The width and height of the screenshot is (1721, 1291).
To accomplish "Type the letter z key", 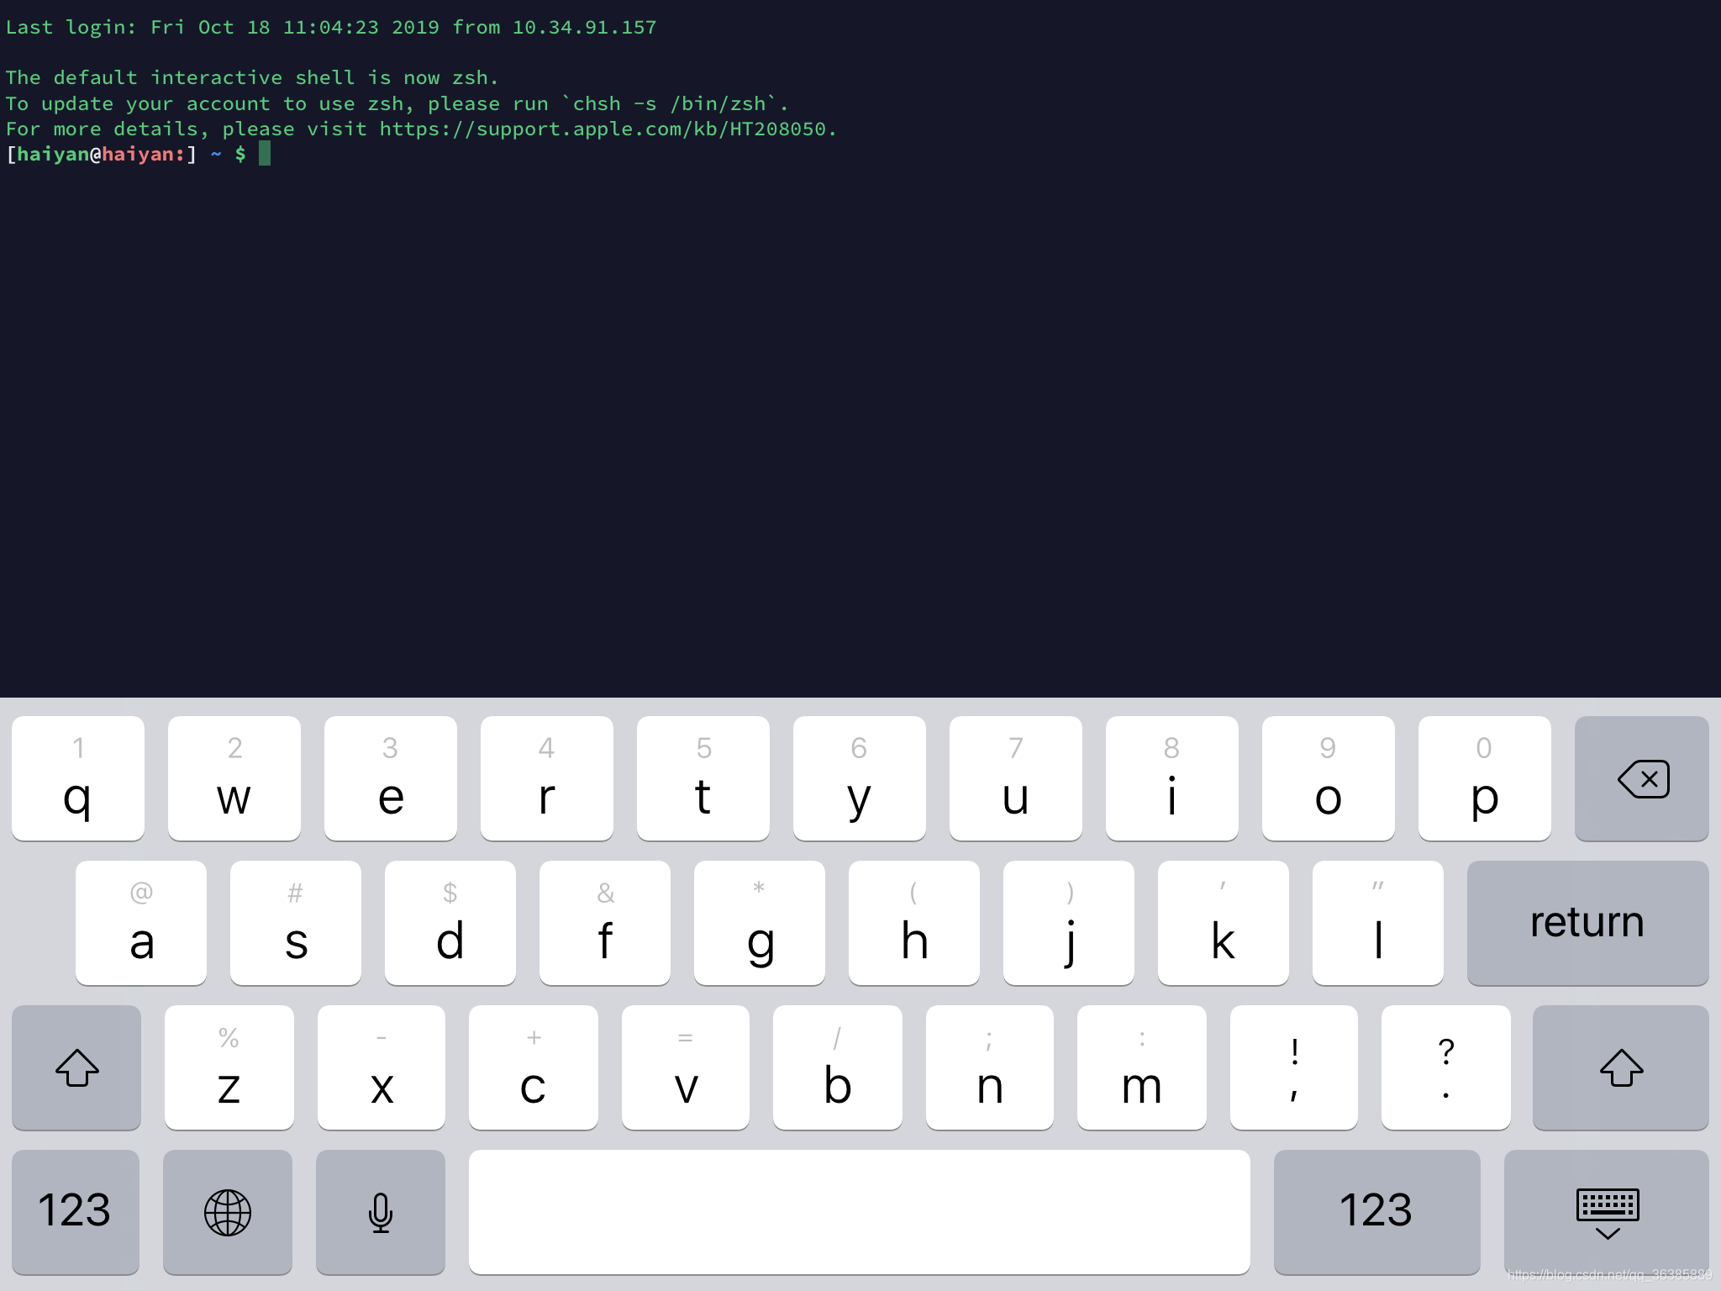I will click(x=229, y=1067).
